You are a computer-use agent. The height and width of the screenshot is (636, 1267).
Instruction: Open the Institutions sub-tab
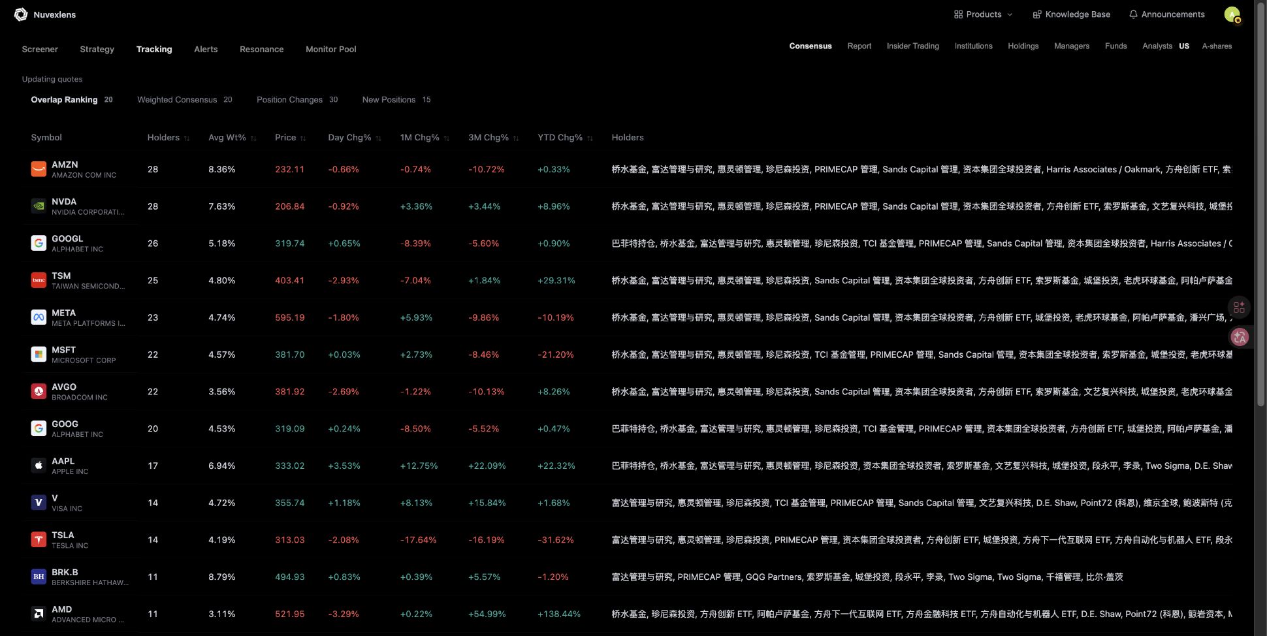pyautogui.click(x=973, y=46)
